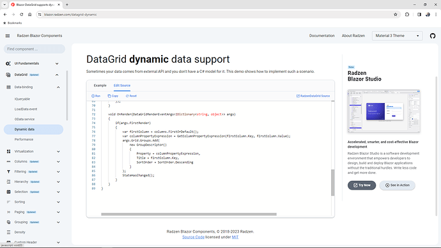Open the Material 3 Theme dropdown

tap(397, 36)
